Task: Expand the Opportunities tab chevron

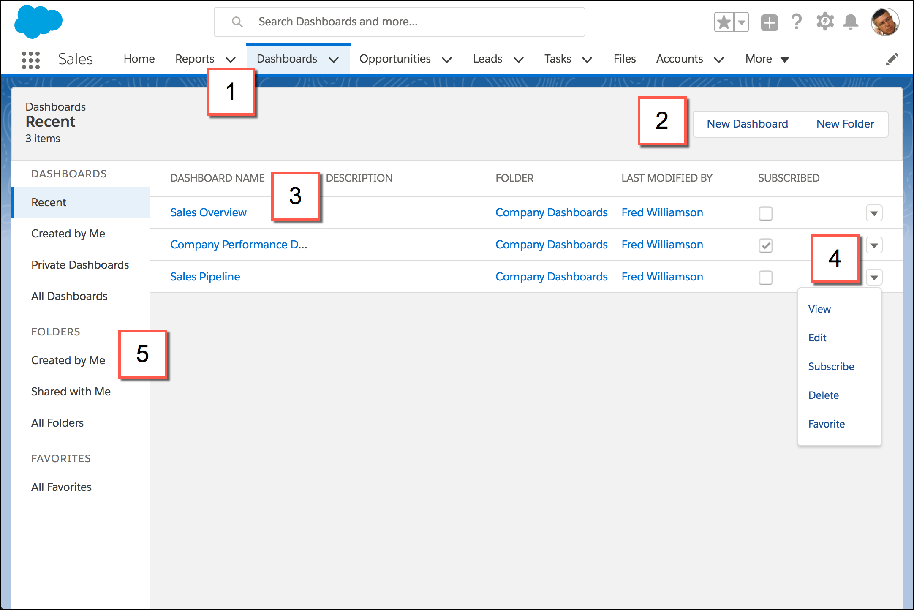Action: click(447, 60)
